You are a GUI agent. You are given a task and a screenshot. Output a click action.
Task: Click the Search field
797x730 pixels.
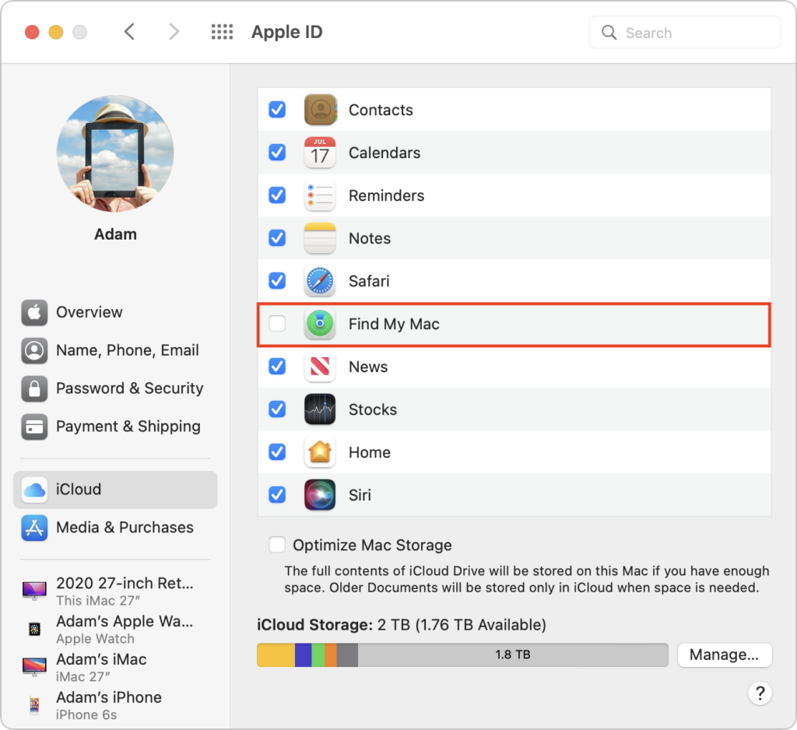click(685, 33)
